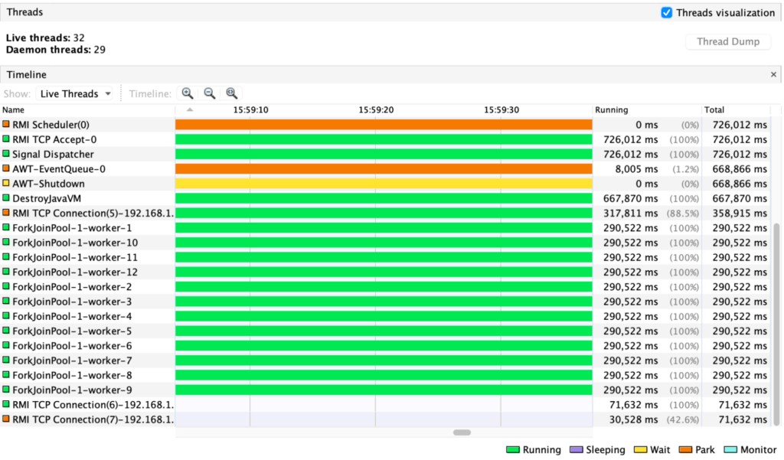Click the horizontal timeline scrollbar thumb
This screenshot has width=784, height=460.
click(462, 432)
